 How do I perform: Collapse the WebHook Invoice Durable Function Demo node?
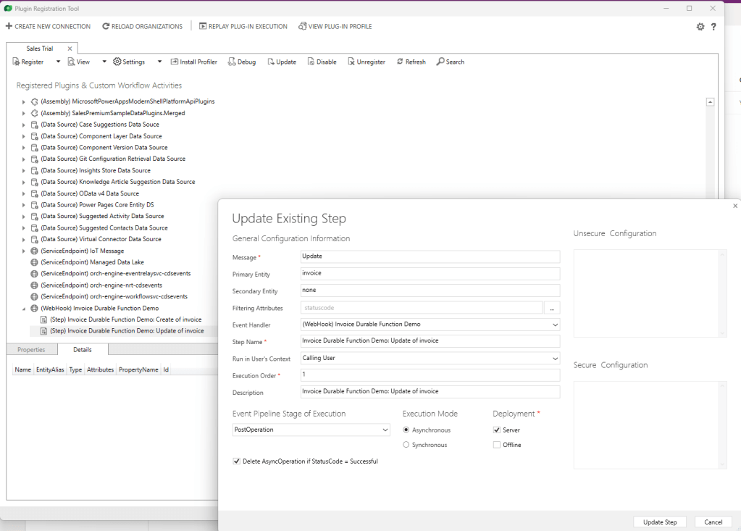tap(23, 309)
